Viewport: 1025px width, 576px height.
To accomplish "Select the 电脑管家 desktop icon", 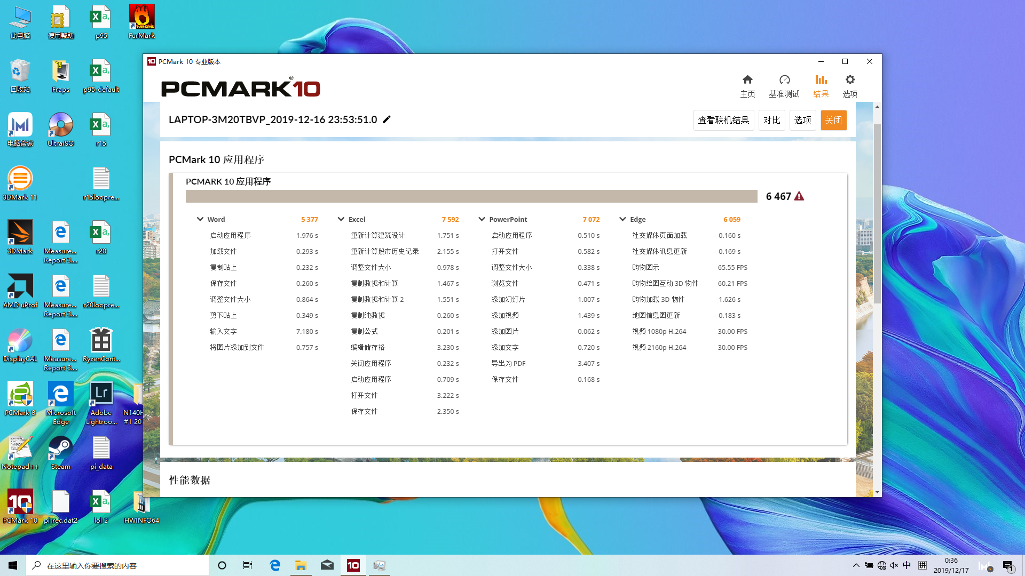I will [20, 130].
